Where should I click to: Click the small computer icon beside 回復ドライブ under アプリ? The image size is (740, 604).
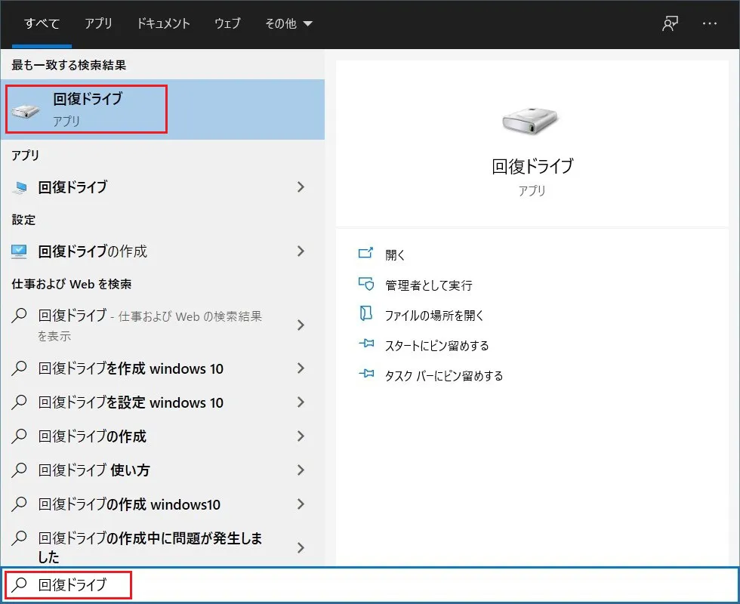pyautogui.click(x=20, y=187)
